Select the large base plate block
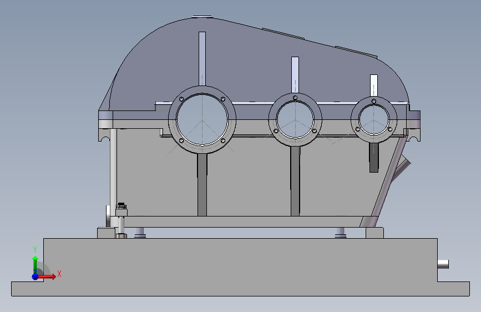This screenshot has width=481, height=312. pos(241,266)
